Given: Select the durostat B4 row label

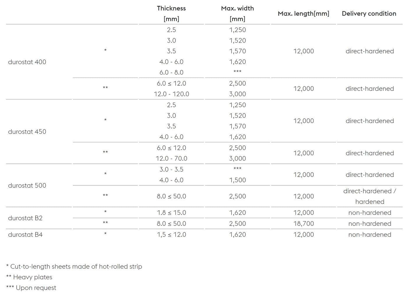Looking at the screenshot, I should (x=25, y=235).
